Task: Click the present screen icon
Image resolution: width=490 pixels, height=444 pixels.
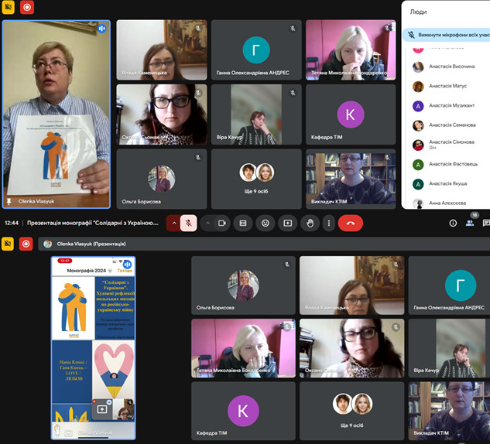Action: pyautogui.click(x=287, y=223)
